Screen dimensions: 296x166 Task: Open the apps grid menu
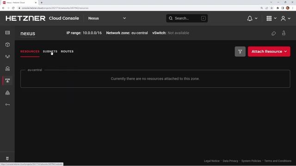coord(269,18)
